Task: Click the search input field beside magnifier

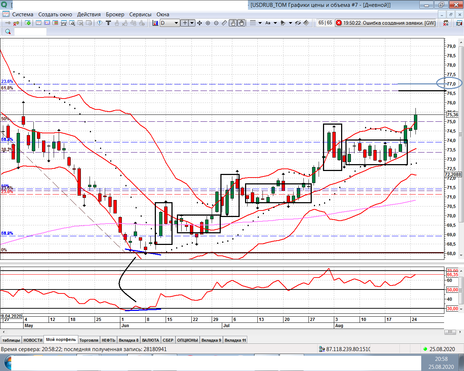Action: 30,32
